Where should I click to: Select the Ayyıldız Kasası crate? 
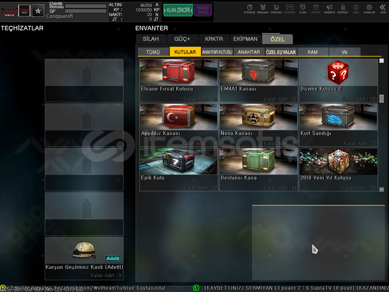point(179,125)
